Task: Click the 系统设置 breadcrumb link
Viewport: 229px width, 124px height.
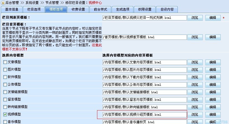Action: [x=32, y=2]
